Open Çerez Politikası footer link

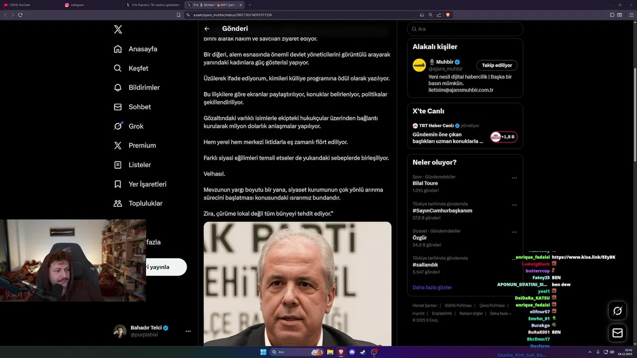click(492, 305)
